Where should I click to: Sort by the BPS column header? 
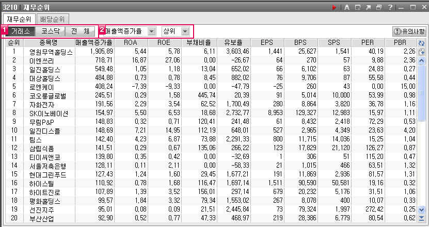[301, 43]
